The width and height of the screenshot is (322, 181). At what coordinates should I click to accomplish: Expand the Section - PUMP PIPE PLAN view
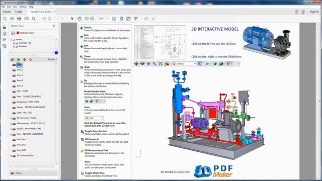pos(11,129)
